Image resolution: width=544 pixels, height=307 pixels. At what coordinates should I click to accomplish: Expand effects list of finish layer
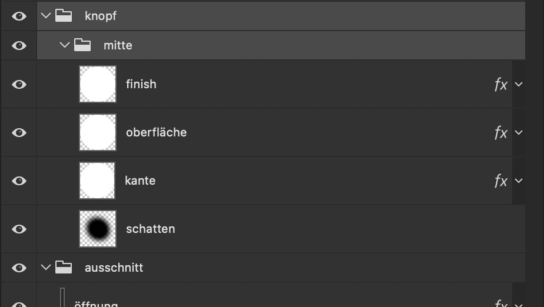click(x=519, y=84)
